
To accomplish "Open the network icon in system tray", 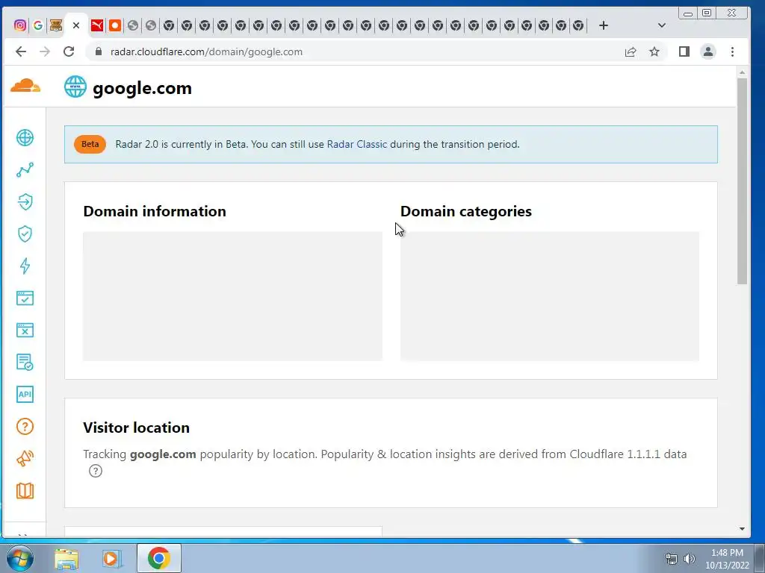I will [x=672, y=559].
